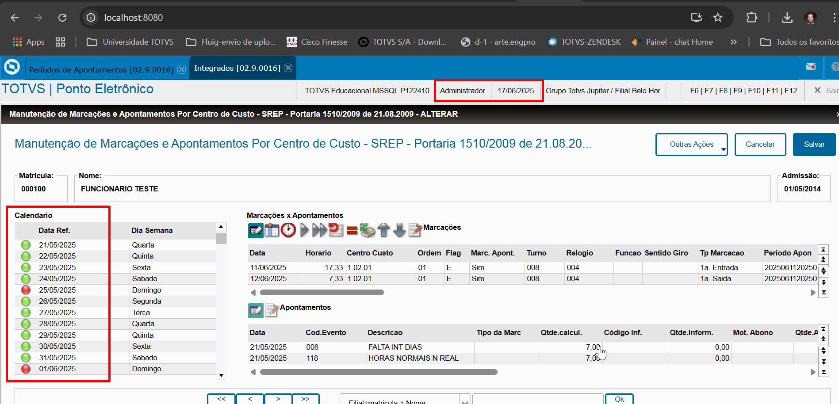Image resolution: width=839 pixels, height=404 pixels.
Task: Click the grid eraser icon beside Apontamentos
Action: pyautogui.click(x=256, y=310)
